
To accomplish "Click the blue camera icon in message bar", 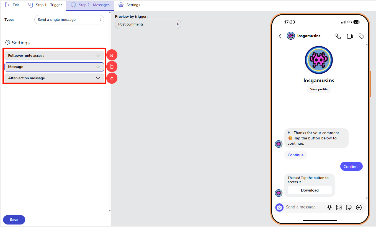I will tap(279, 207).
